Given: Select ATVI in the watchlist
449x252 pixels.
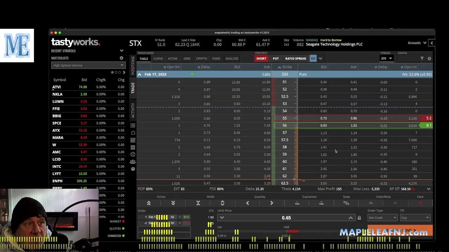Looking at the screenshot, I should click(56, 87).
